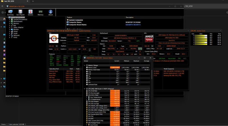Click the Minimum column header in Sensors Status
The height and width of the screenshot is (126, 228).
tap(125, 61)
